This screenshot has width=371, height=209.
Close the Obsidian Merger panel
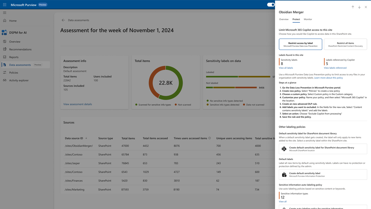(366, 7)
